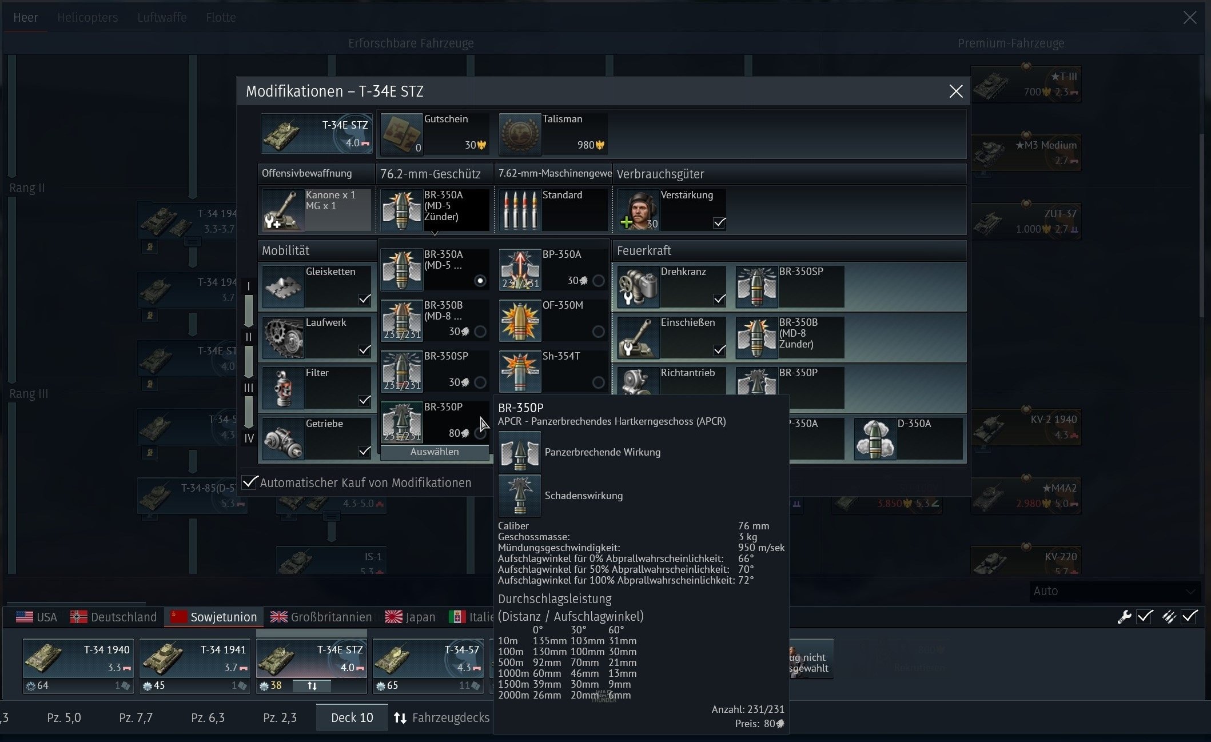Click the Schadenswirkung tooltip icon
The height and width of the screenshot is (742, 1211).
coord(520,495)
